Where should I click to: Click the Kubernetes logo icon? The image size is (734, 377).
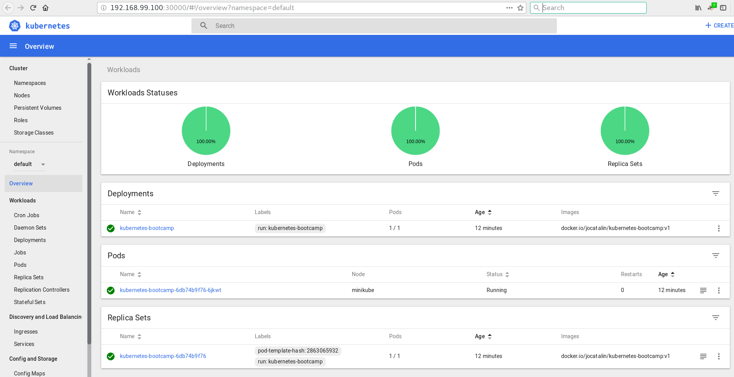tap(15, 26)
